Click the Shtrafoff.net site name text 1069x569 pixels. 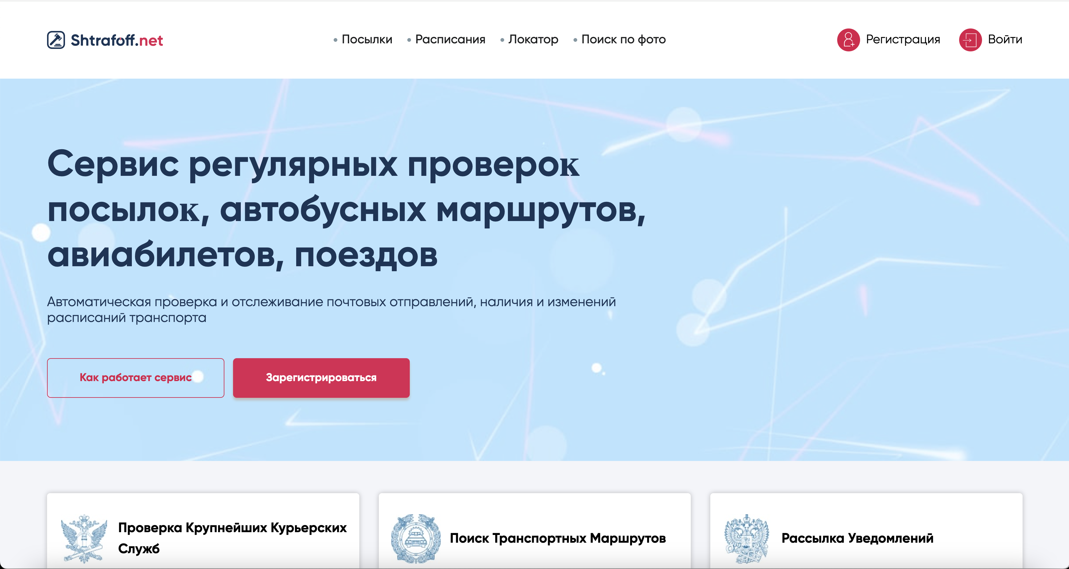[117, 40]
